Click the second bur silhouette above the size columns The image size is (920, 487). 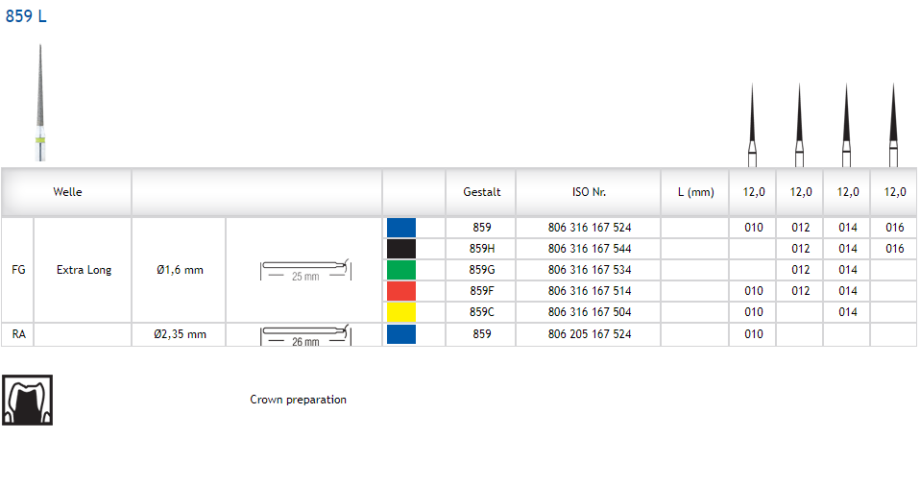coord(799,125)
